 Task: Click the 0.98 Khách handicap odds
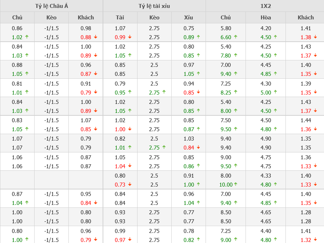(86, 28)
